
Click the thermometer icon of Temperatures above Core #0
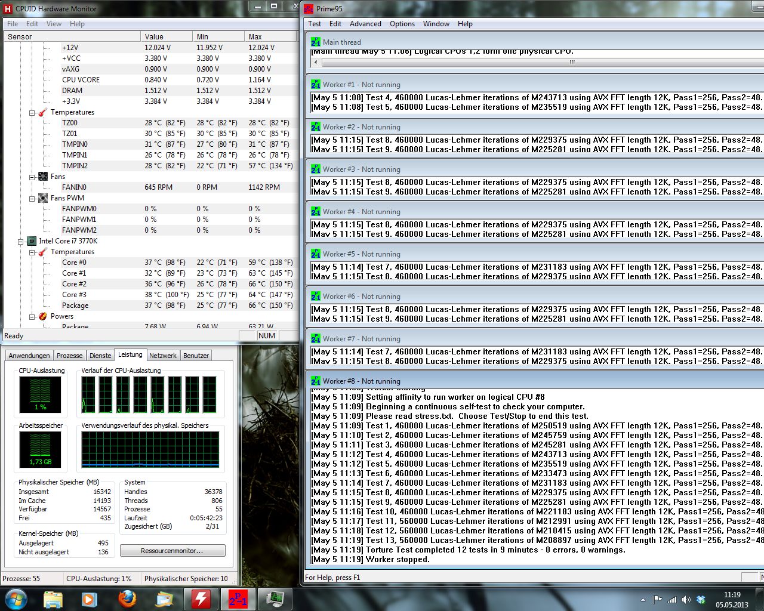pos(43,252)
